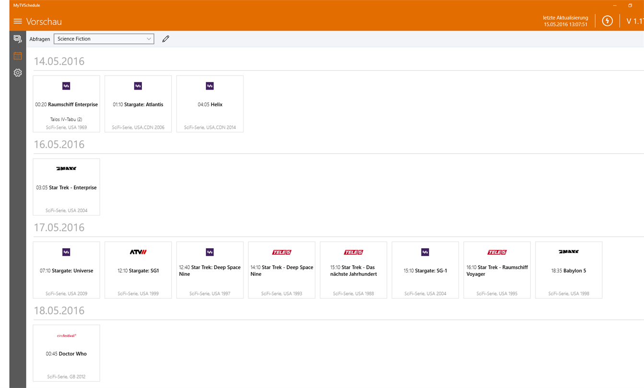Minimize the MyTVSchedule window
This screenshot has height=388, width=644.
pos(615,5)
